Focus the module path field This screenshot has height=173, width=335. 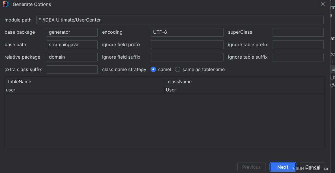pyautogui.click(x=180, y=20)
